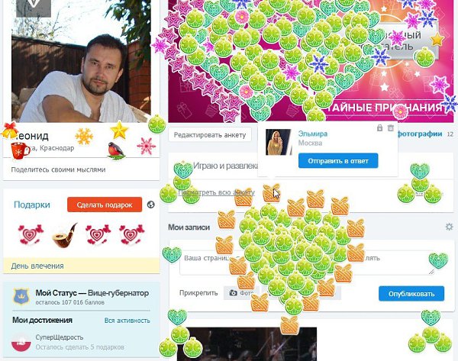Click the lock icon in Эльмира popup
This screenshot has width=458, height=361.
click(x=379, y=128)
